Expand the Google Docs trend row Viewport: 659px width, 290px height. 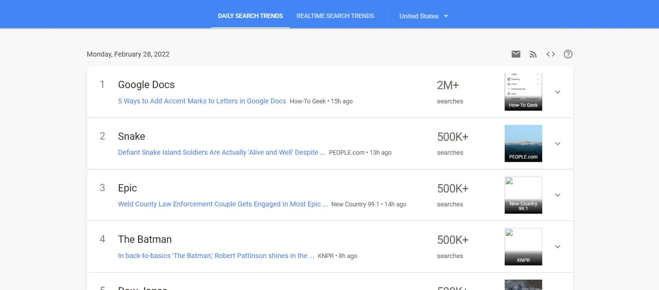coord(558,92)
